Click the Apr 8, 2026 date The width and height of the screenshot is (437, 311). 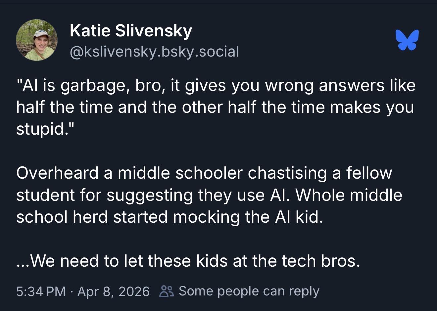pos(114,291)
